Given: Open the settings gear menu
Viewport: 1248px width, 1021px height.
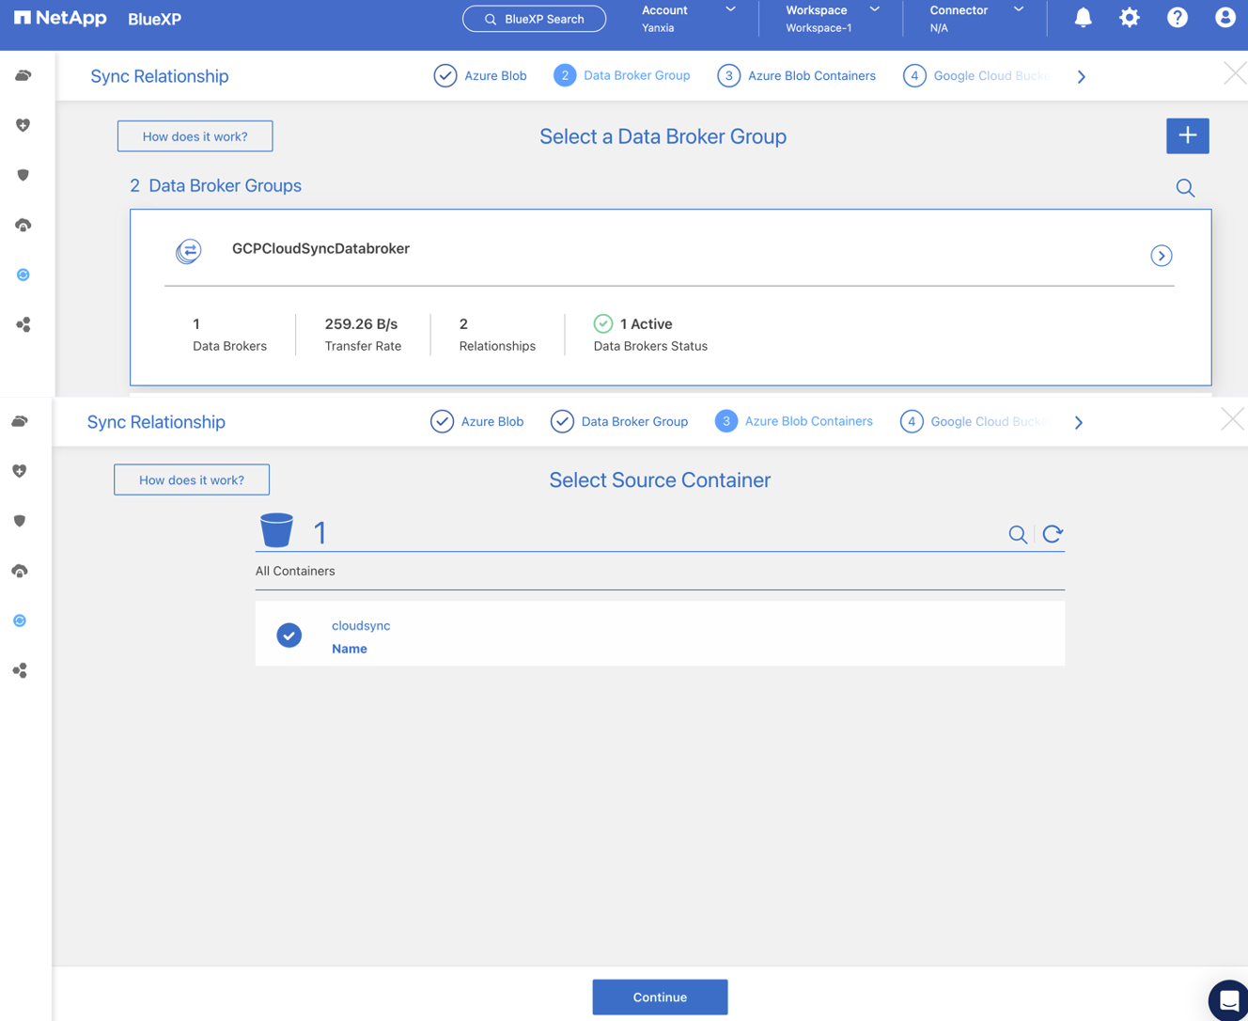Looking at the screenshot, I should (1130, 18).
